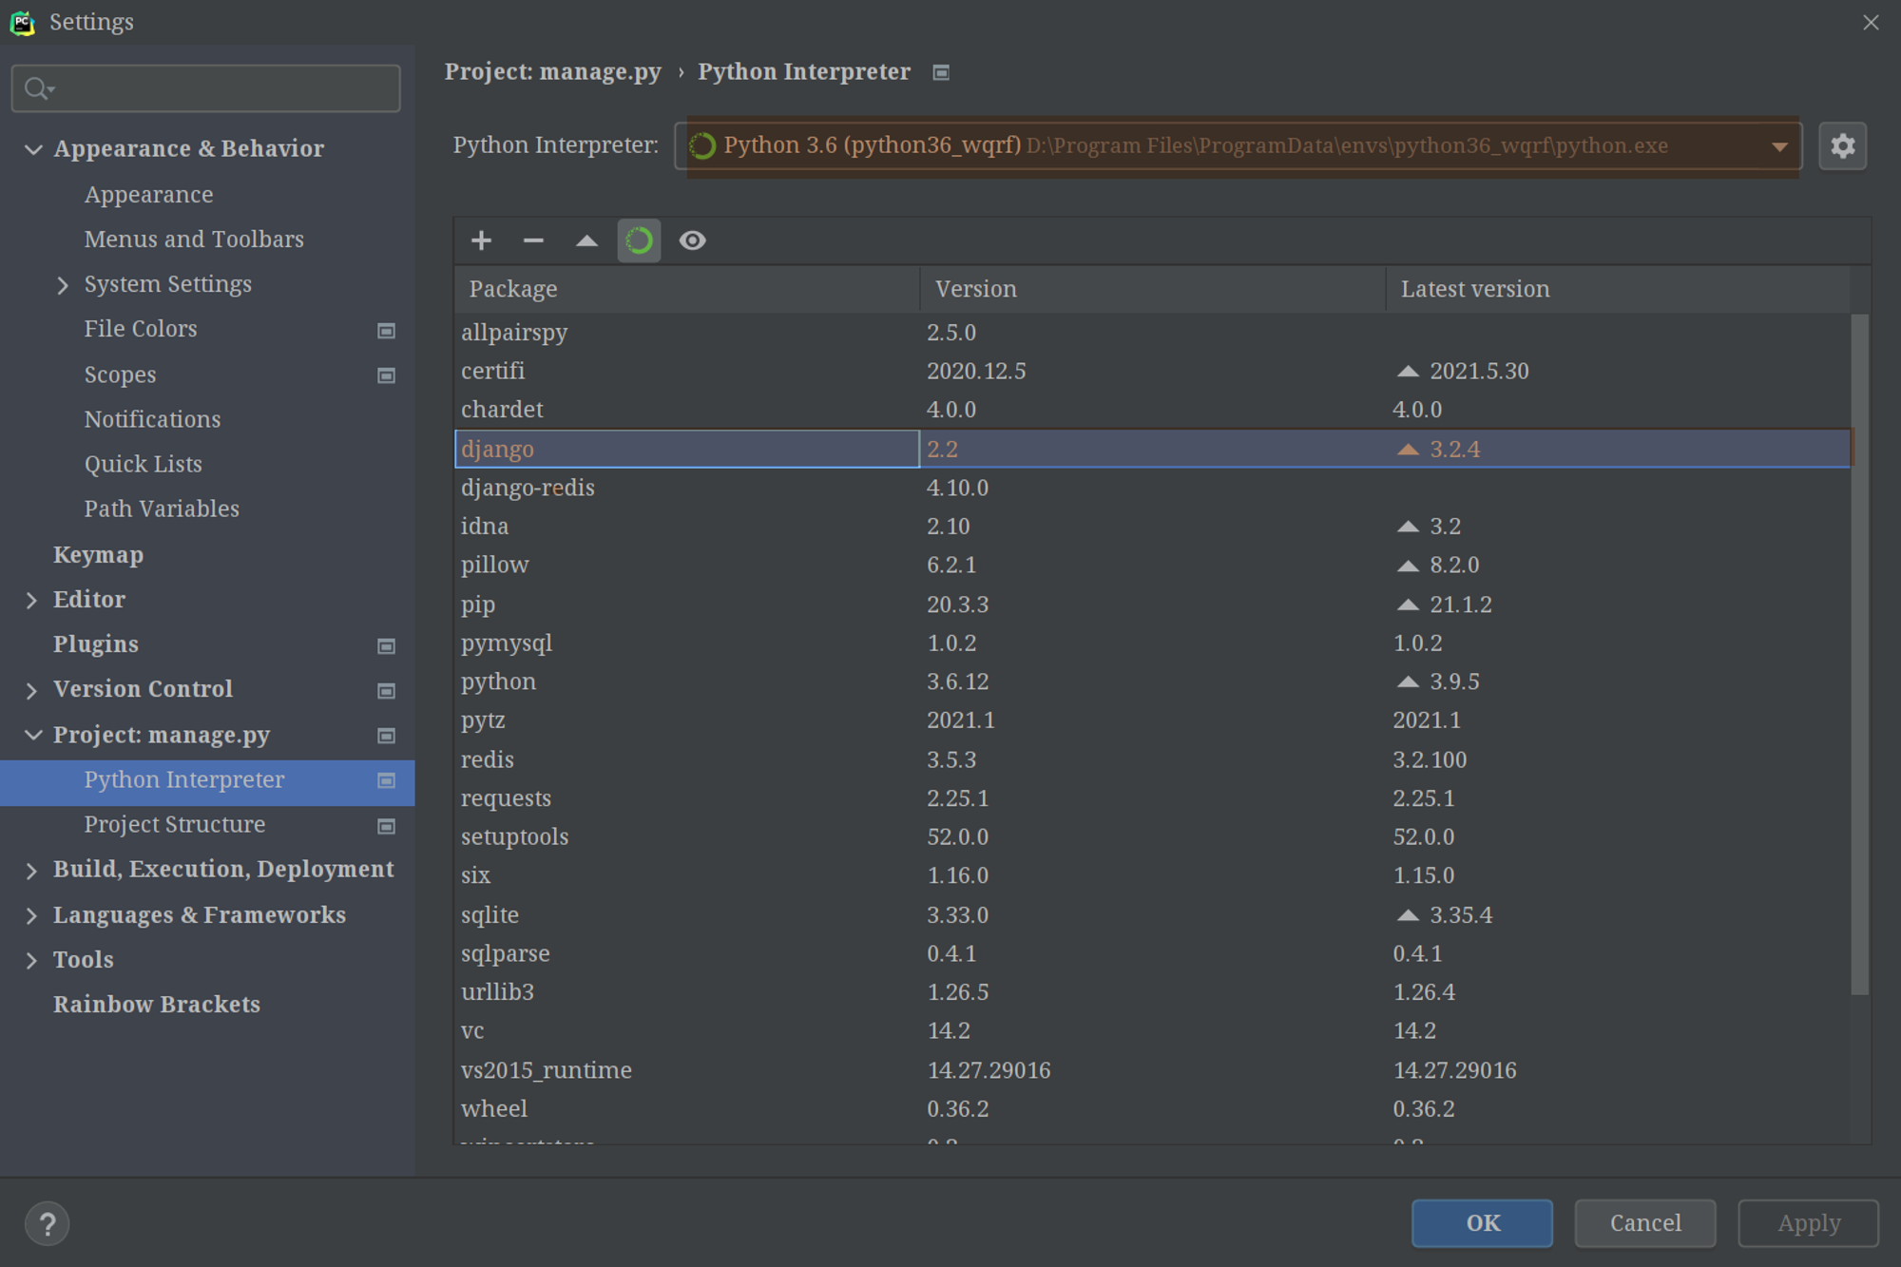Click project-level icon next to File Colors
The image size is (1901, 1267).
point(386,330)
